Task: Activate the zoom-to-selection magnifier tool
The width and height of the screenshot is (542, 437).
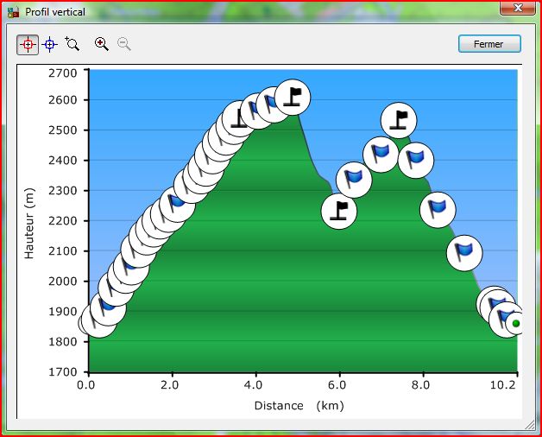Action: click(x=72, y=44)
